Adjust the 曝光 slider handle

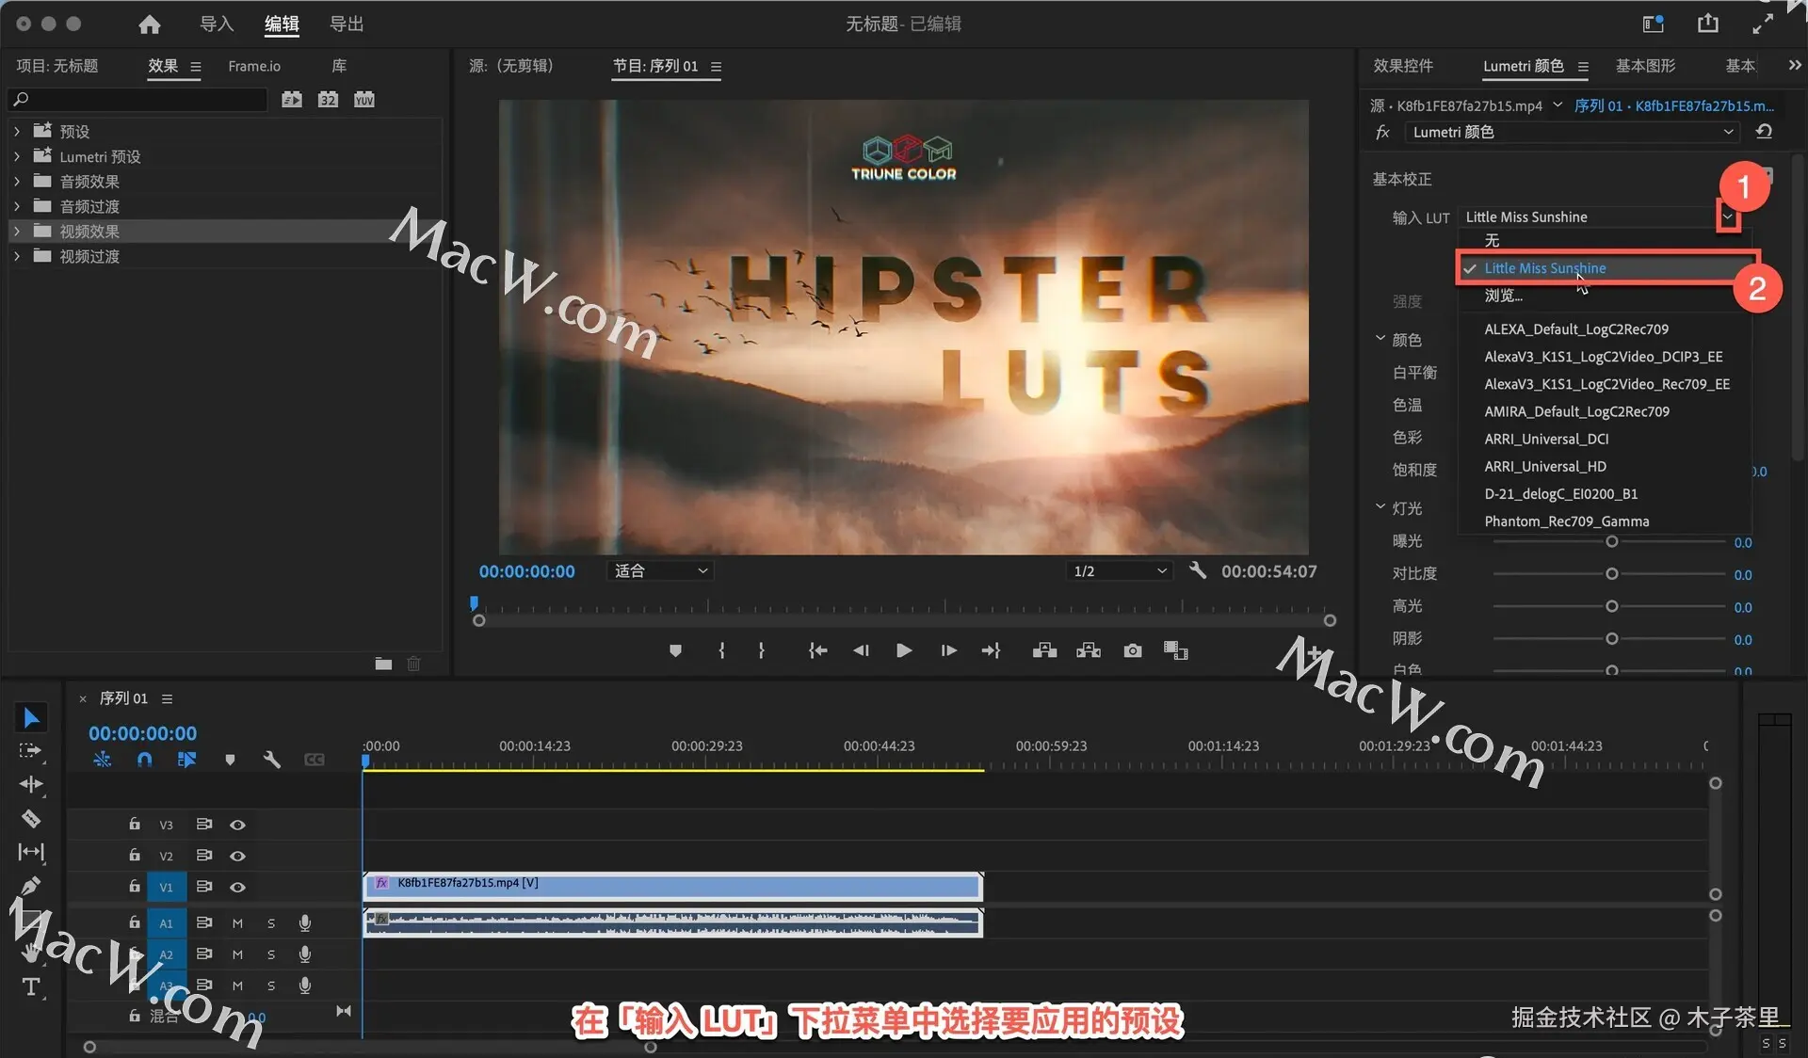click(1611, 541)
